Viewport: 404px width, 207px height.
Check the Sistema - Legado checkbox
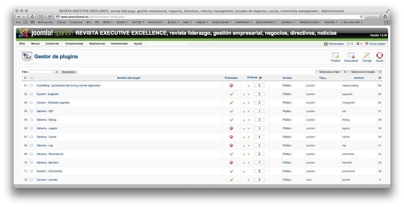32,128
